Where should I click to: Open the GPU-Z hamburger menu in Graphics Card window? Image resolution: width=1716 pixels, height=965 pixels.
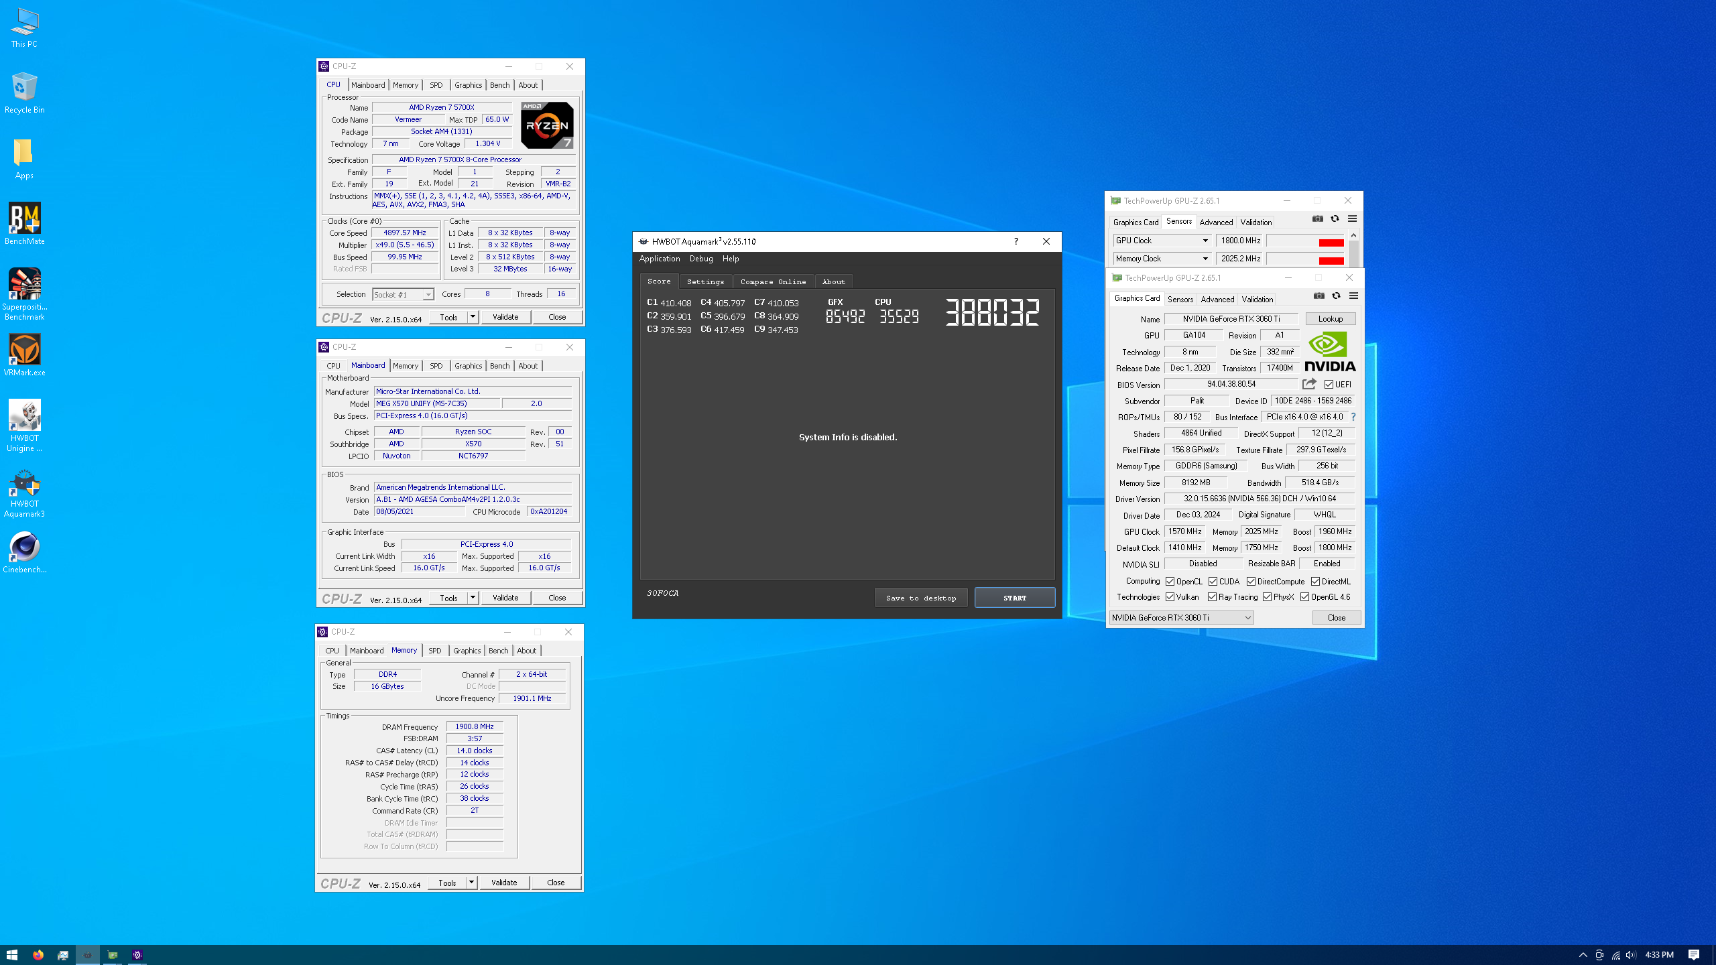(x=1353, y=296)
